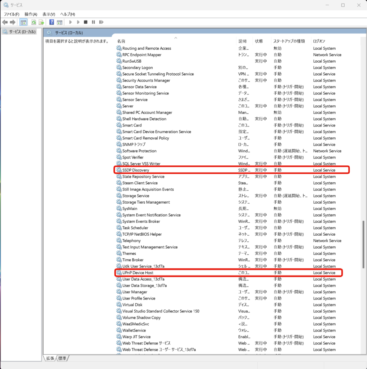367x369 pixels.
Task: Toggle the action pane show/hide button
Action: (x=60, y=22)
